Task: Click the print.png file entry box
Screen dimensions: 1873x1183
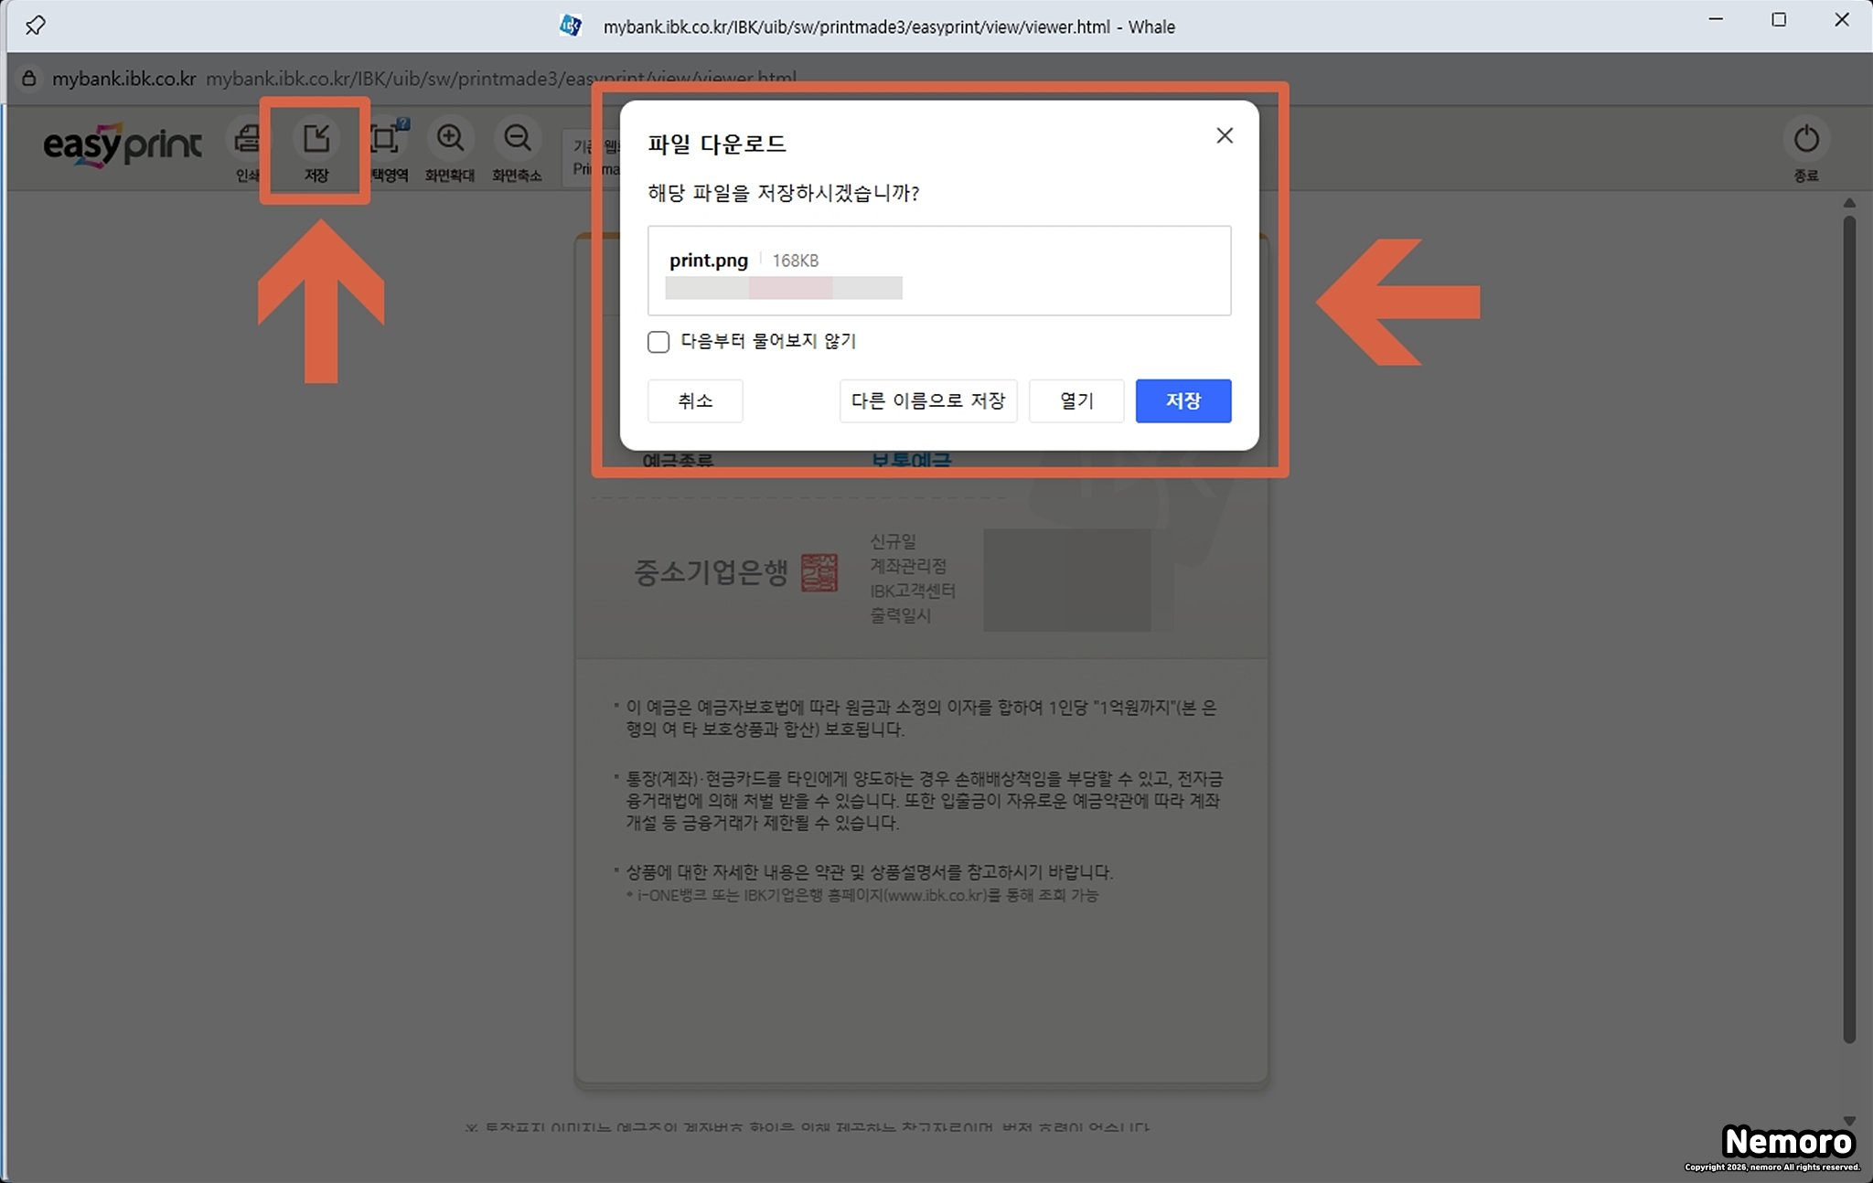Action: click(x=938, y=271)
